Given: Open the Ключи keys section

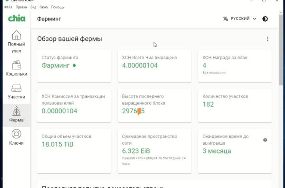Looking at the screenshot, I should (x=16, y=137).
